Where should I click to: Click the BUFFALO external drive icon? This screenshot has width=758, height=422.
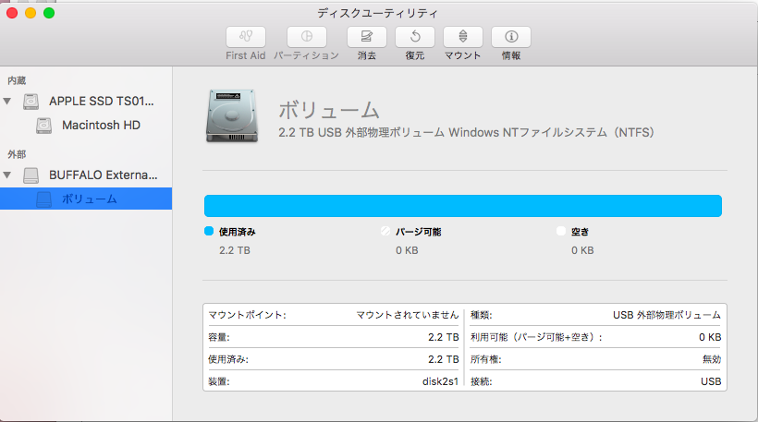(32, 175)
